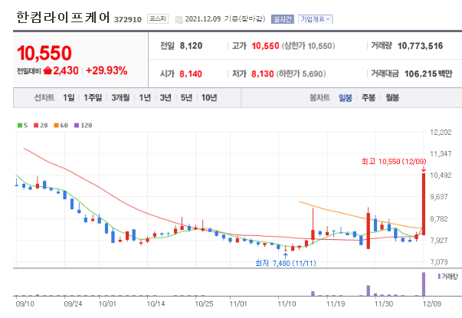Click the 11/30 date label on x-axis

tap(384, 304)
